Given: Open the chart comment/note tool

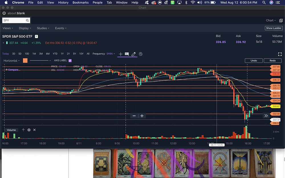Looking at the screenshot, I should [127, 54].
